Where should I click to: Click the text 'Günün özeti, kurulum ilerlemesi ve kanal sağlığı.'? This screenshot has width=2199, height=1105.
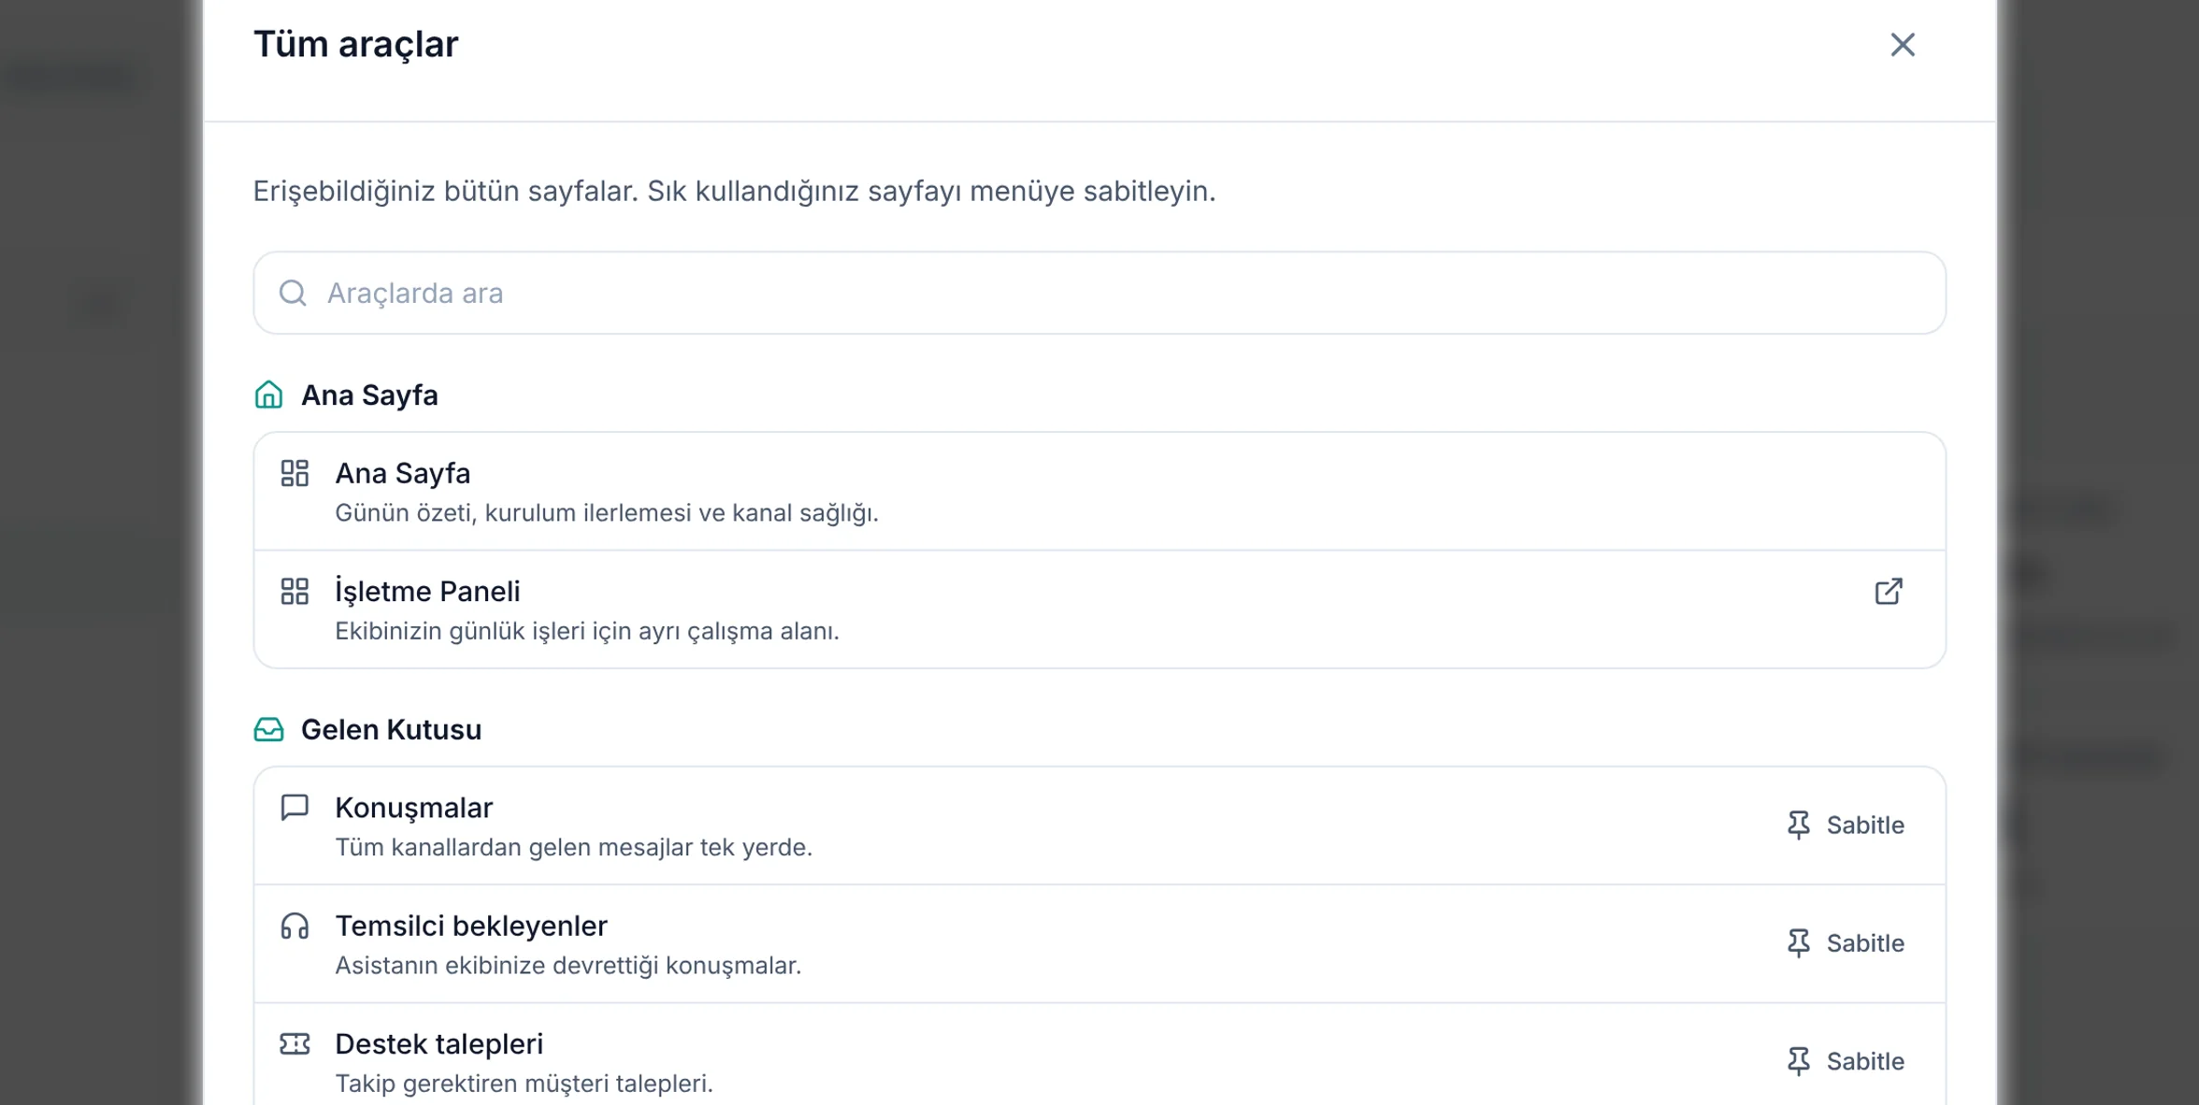point(607,513)
